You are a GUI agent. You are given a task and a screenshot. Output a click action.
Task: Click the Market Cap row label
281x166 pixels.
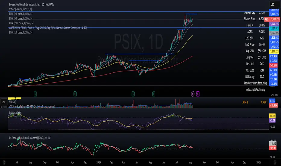point(250,13)
